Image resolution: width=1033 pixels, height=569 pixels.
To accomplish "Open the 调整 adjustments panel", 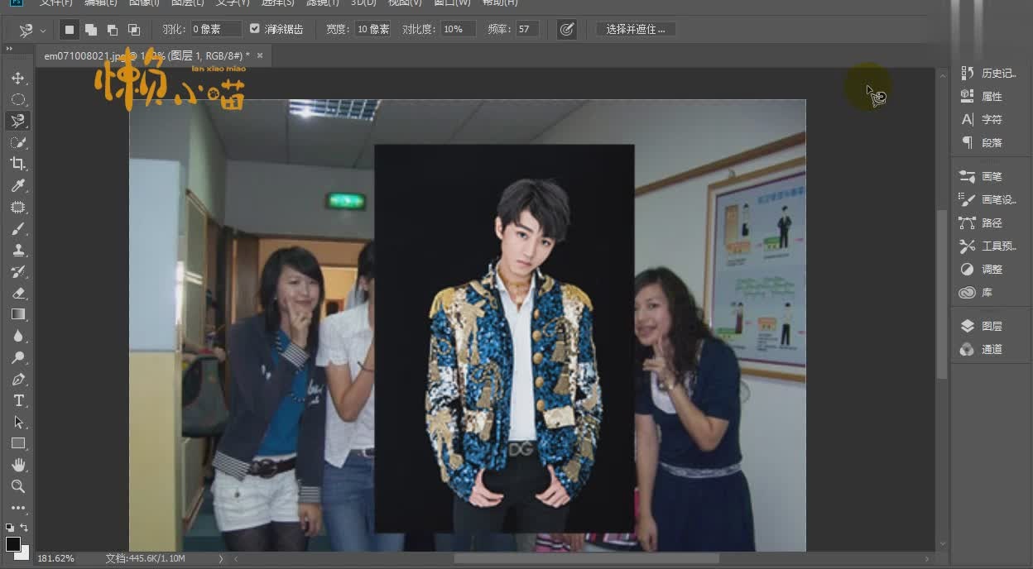I will click(x=982, y=269).
